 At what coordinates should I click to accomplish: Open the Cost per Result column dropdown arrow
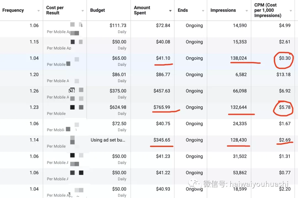point(83,11)
